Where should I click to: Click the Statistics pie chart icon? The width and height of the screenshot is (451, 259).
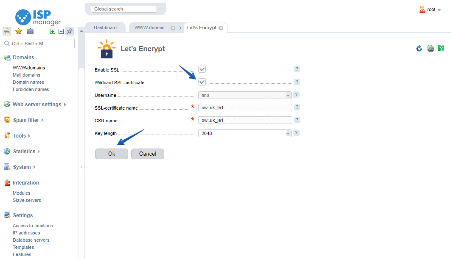pos(7,151)
